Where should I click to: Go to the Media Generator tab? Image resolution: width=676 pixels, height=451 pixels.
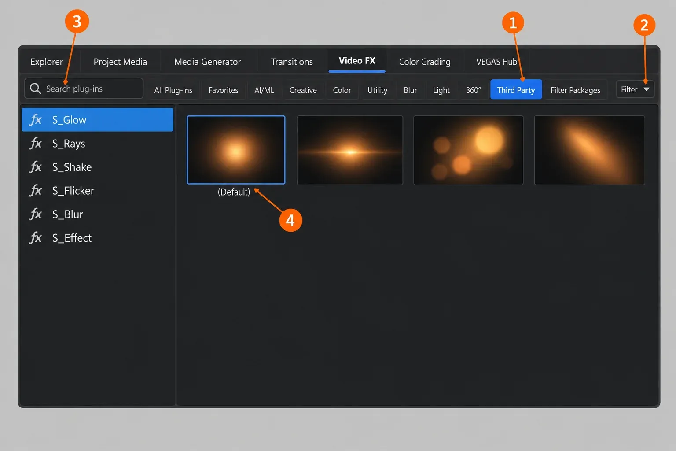208,62
